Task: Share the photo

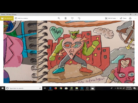Action: pos(123,18)
